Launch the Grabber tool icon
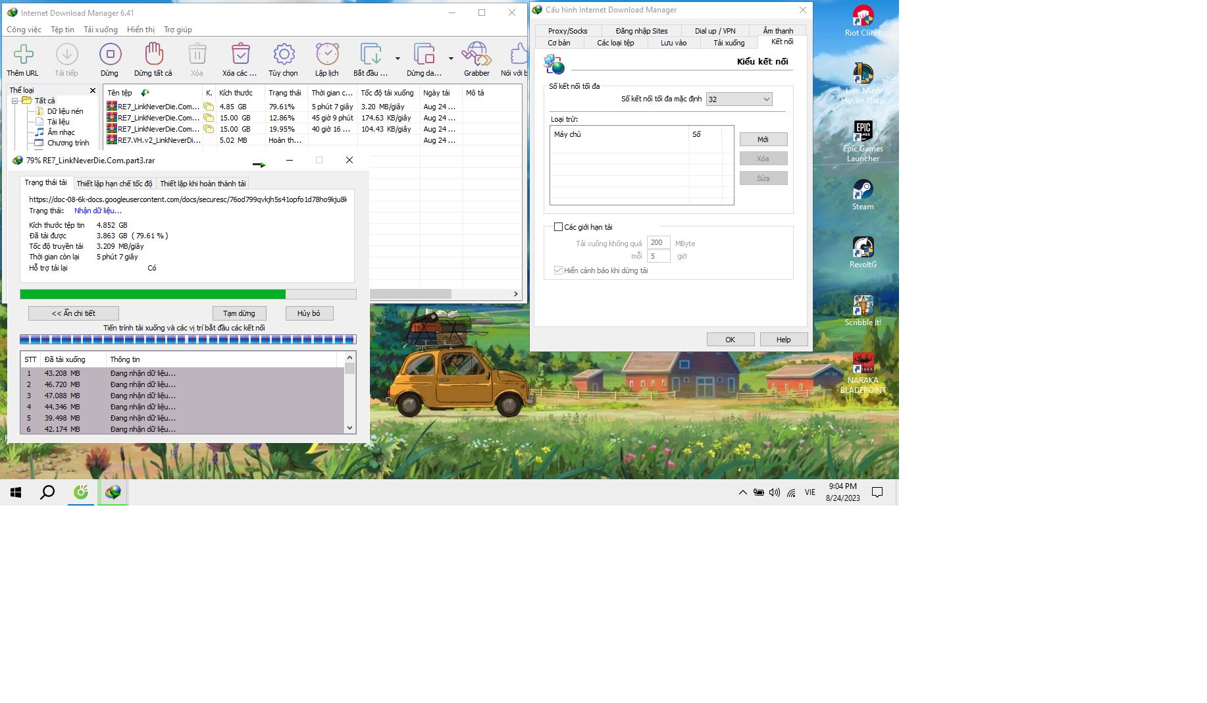 pos(476,55)
